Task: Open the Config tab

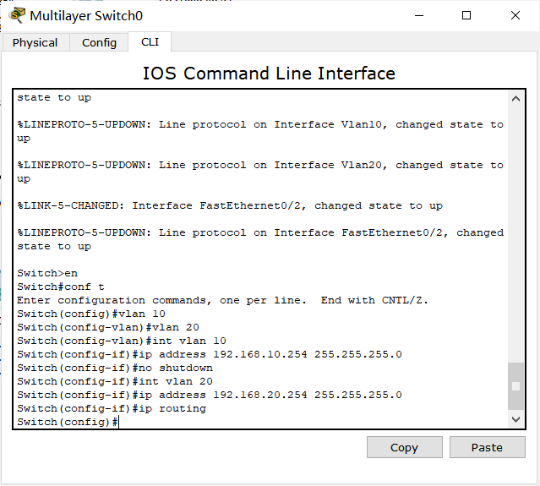Action: pyautogui.click(x=99, y=42)
